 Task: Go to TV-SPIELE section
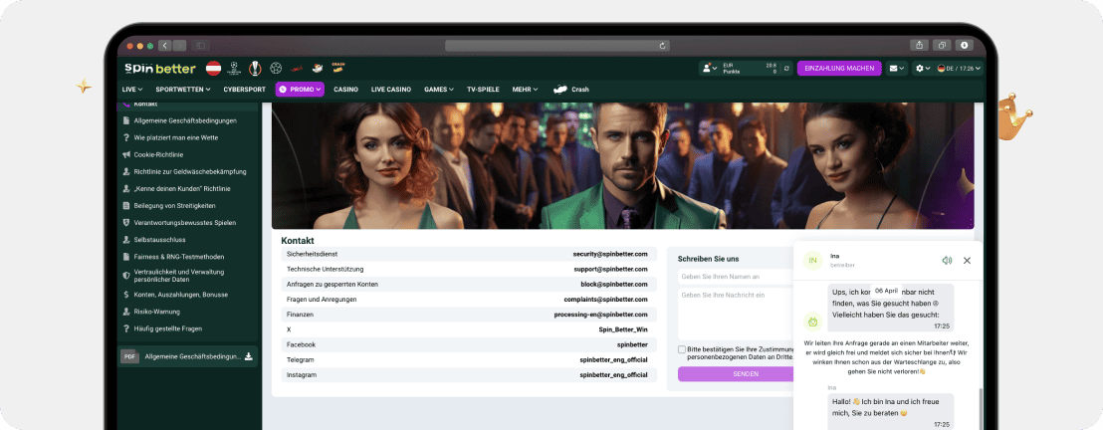483,90
